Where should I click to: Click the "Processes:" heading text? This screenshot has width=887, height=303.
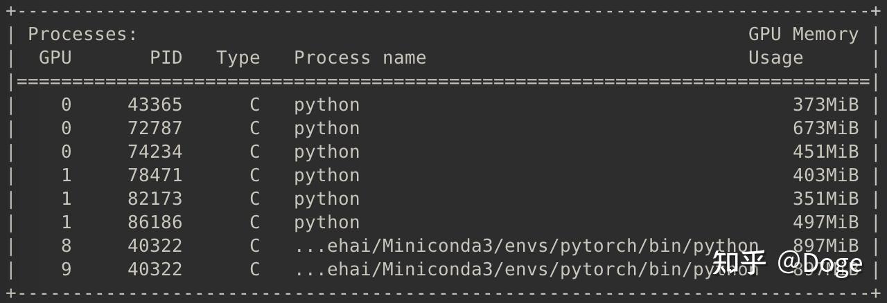click(x=82, y=34)
